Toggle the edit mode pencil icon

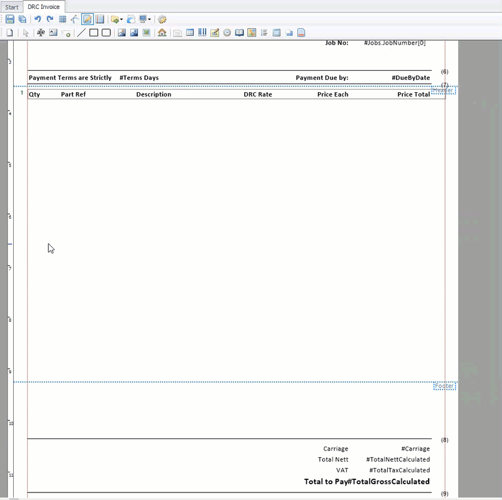(x=86, y=19)
